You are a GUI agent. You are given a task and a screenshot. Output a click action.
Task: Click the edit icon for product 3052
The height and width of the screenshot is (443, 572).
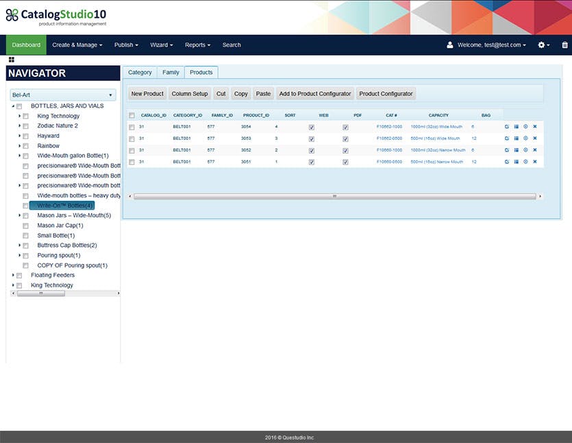(x=507, y=149)
